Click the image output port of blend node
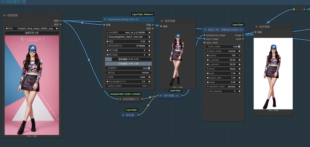310x147 pixels. pyautogui.click(x=243, y=35)
